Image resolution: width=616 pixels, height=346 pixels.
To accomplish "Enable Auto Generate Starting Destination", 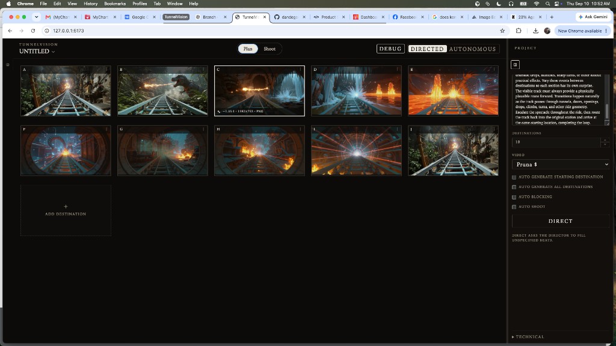I will pyautogui.click(x=514, y=177).
